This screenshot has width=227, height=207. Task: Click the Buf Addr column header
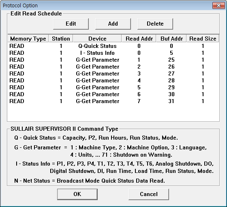(171, 39)
